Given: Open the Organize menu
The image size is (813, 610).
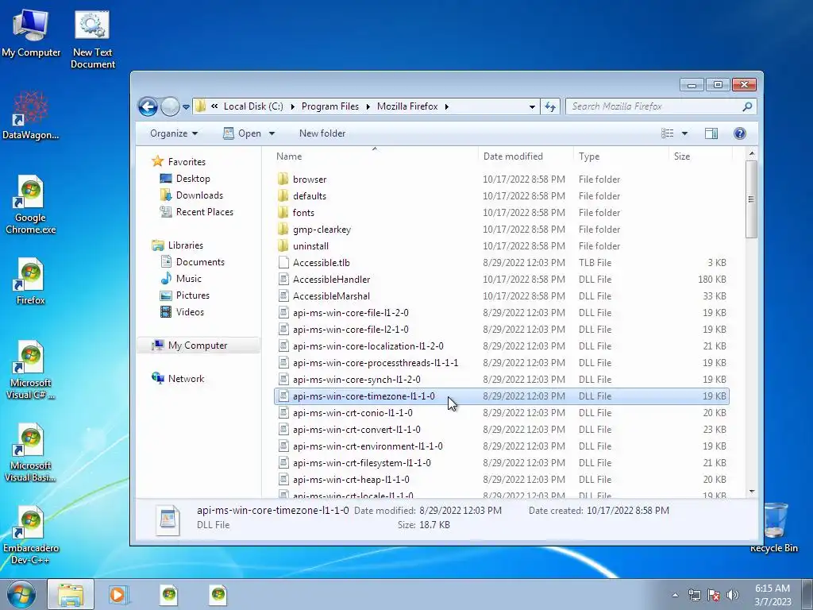Looking at the screenshot, I should point(174,133).
